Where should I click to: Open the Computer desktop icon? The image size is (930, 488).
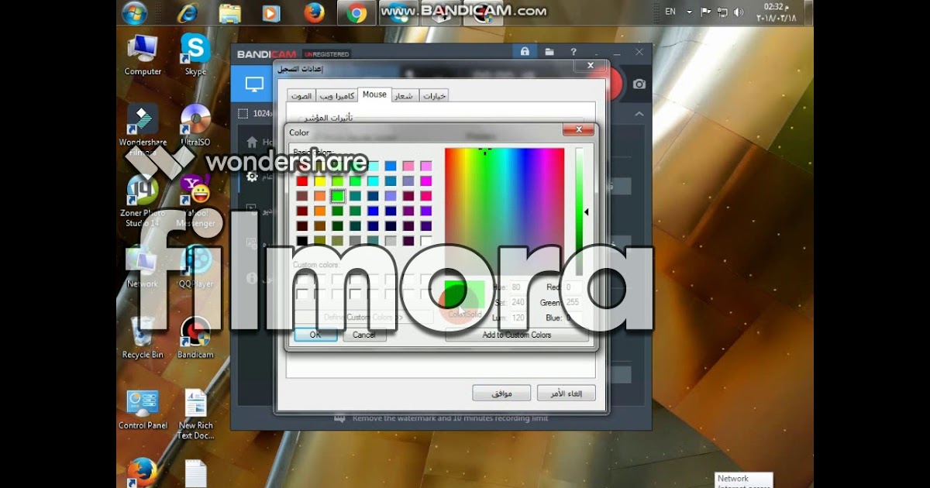coord(143,54)
